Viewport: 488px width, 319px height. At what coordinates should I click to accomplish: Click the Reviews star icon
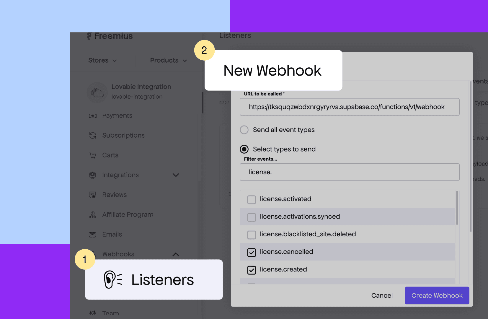(x=93, y=195)
